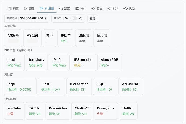Click IP2Location ISP type 机房/-
Viewport: 186px width, 124px height.
click(x=83, y=62)
